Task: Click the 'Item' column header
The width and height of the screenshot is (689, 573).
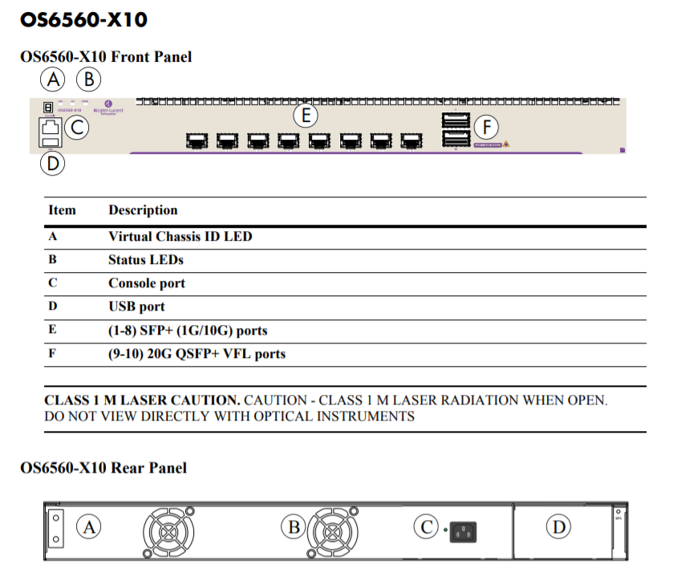Action: click(x=62, y=209)
